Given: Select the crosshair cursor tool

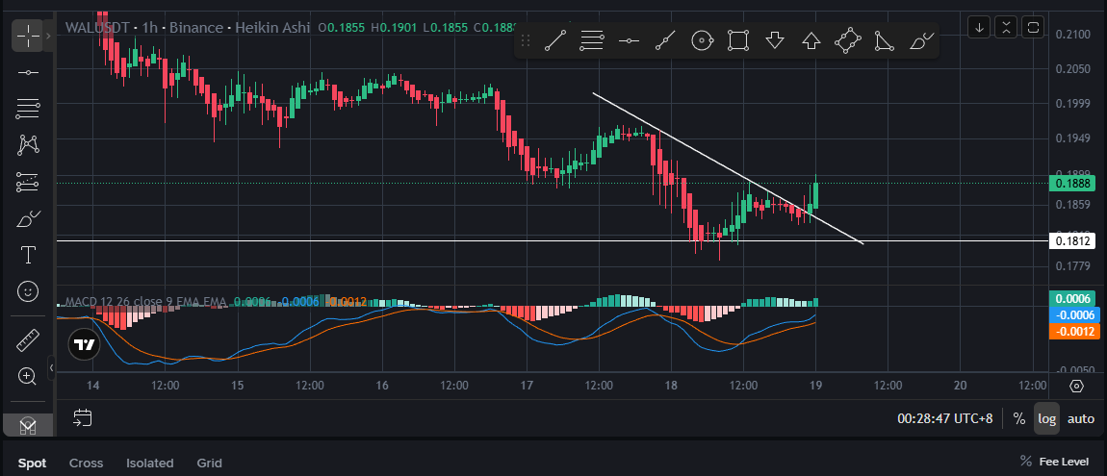Looking at the screenshot, I should (x=28, y=35).
